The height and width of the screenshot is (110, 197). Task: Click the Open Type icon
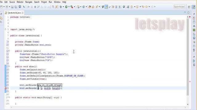coord(90,7)
